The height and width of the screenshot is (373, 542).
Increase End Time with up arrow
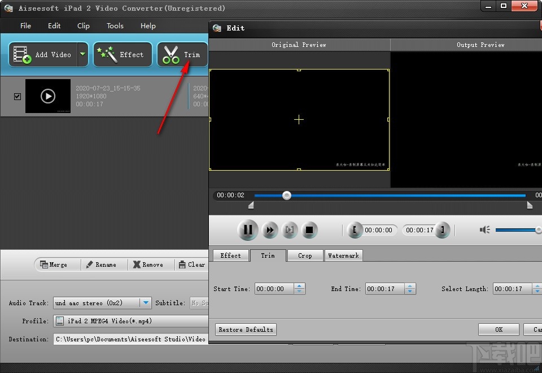pos(410,286)
